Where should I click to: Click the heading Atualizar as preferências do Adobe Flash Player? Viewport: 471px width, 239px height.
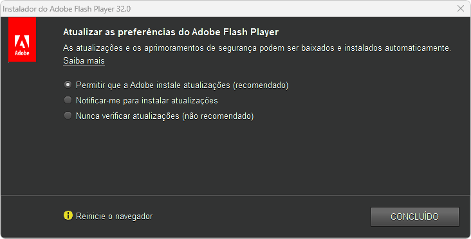click(x=171, y=32)
